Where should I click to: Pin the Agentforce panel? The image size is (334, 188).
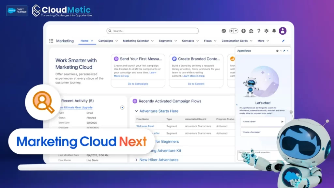click(x=284, y=51)
